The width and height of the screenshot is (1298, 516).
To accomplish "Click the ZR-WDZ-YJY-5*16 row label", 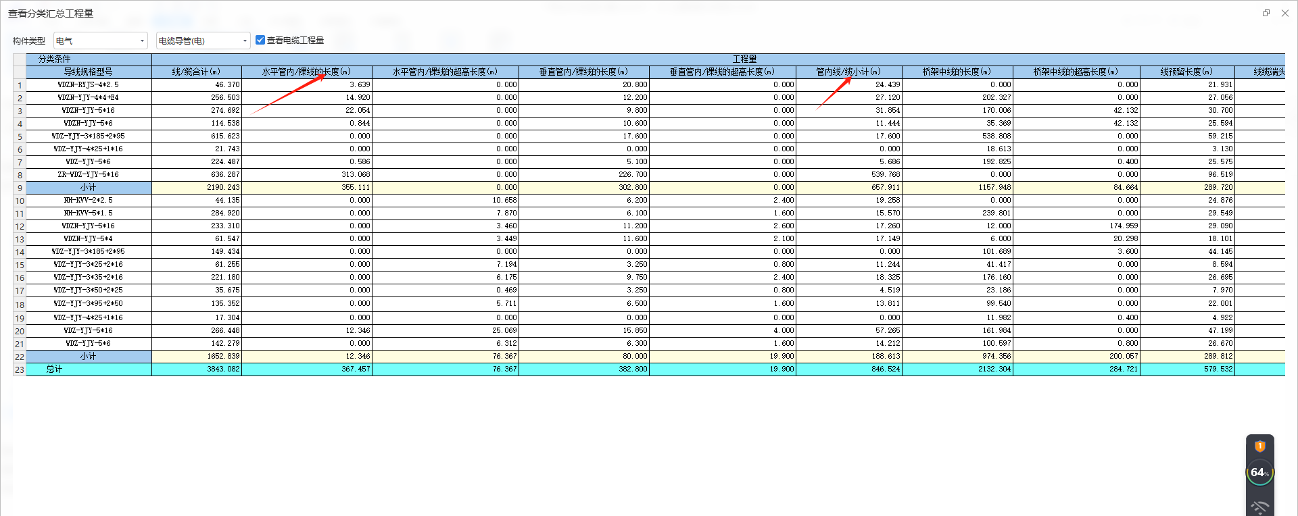I will tap(89, 175).
